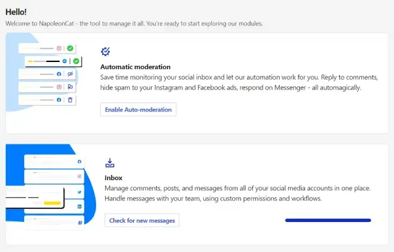Screen dimensions: 394x252
Task: Click the Check for new messages button
Action: pyautogui.click(x=142, y=221)
